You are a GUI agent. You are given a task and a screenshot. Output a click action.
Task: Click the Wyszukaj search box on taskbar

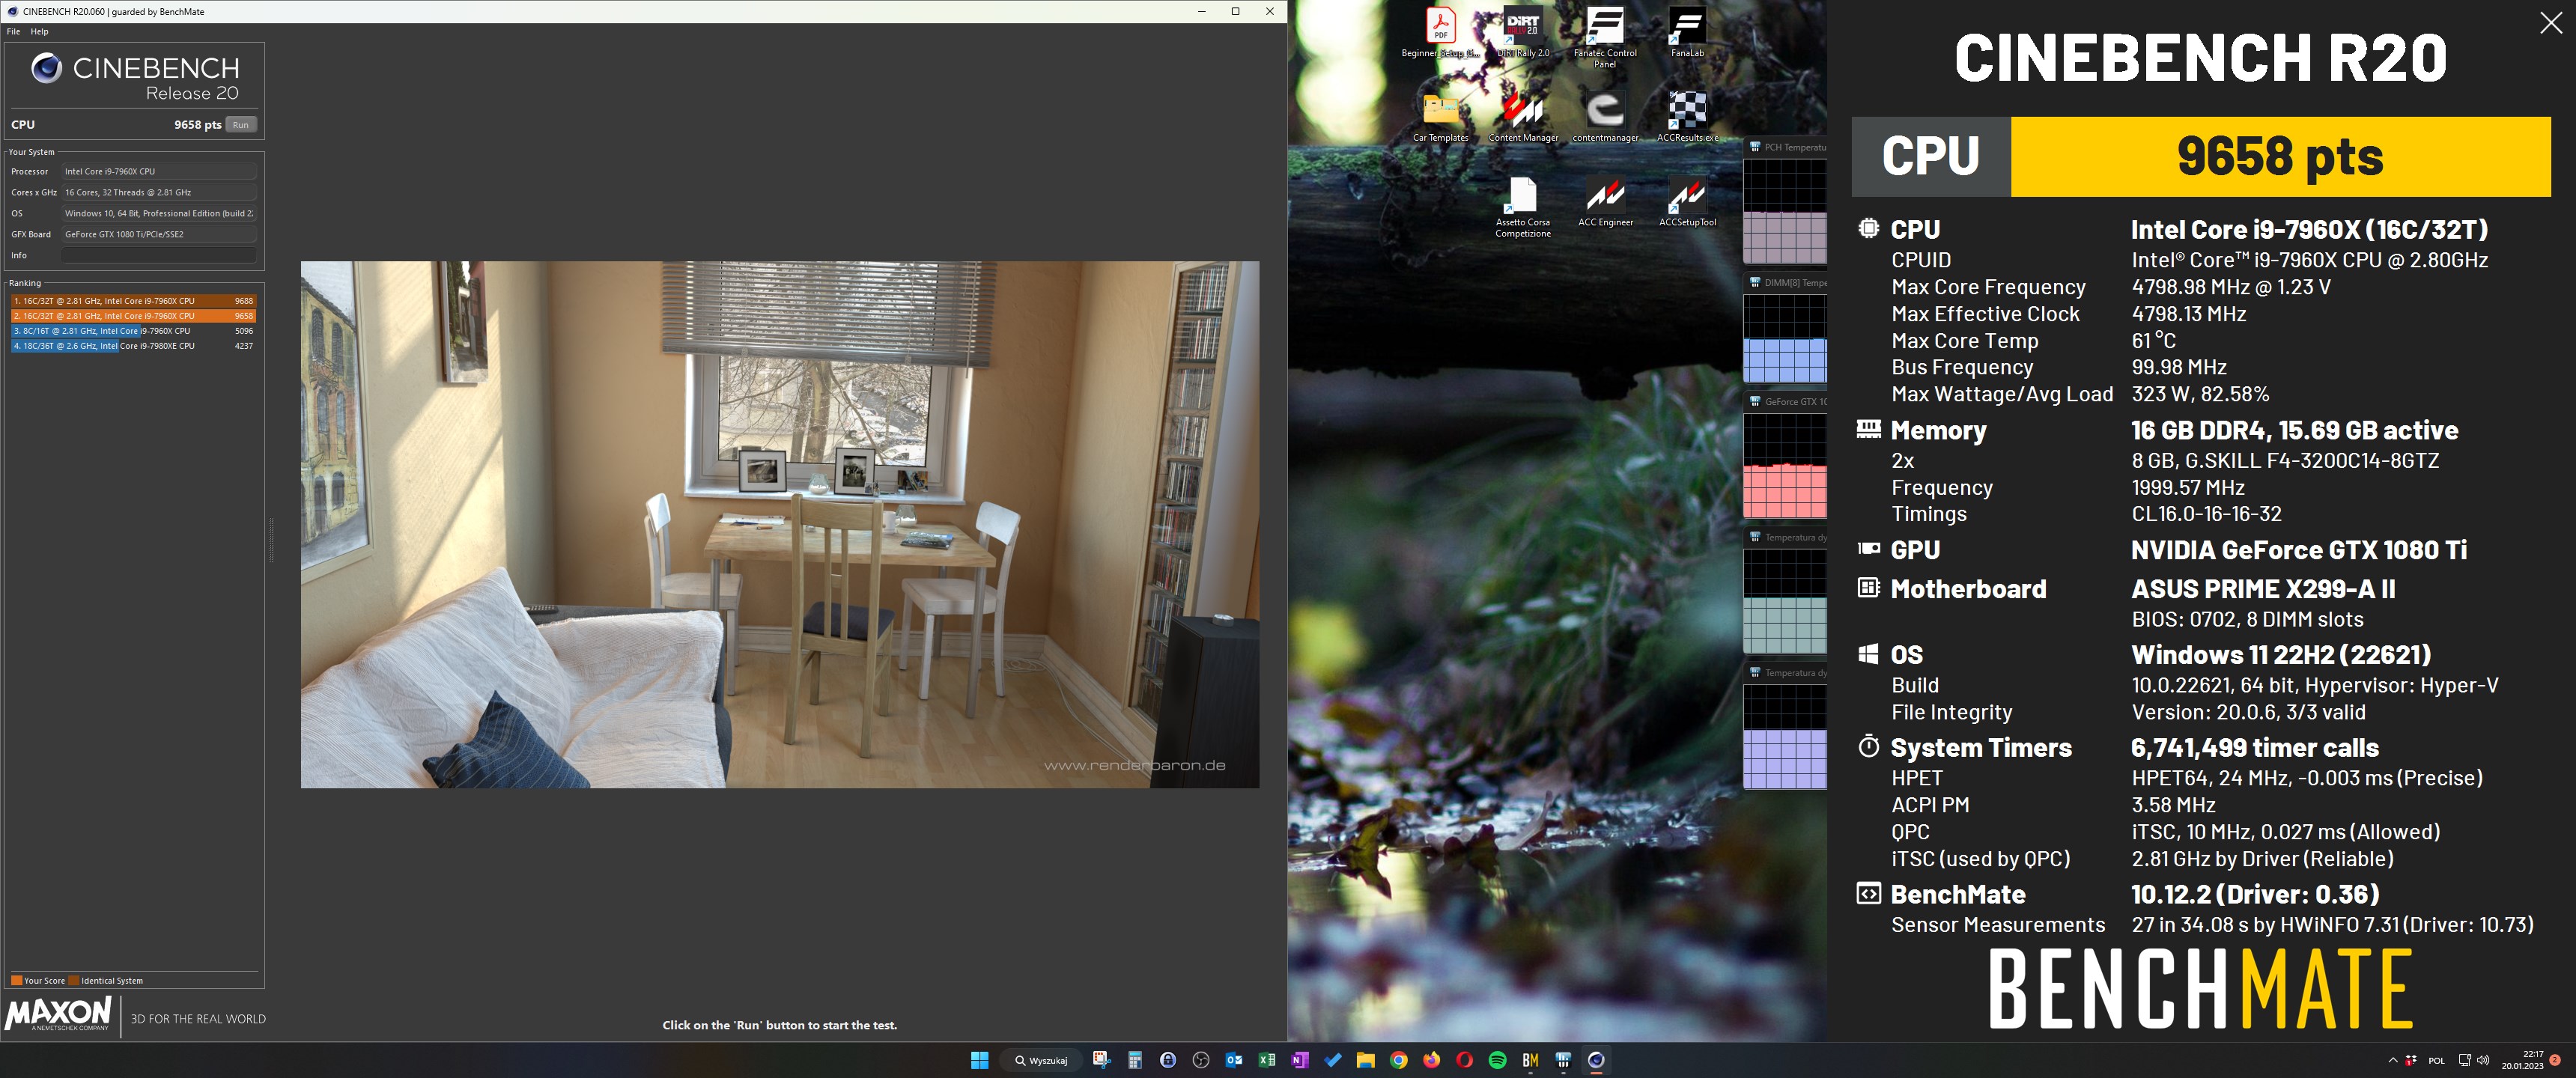(1041, 1060)
